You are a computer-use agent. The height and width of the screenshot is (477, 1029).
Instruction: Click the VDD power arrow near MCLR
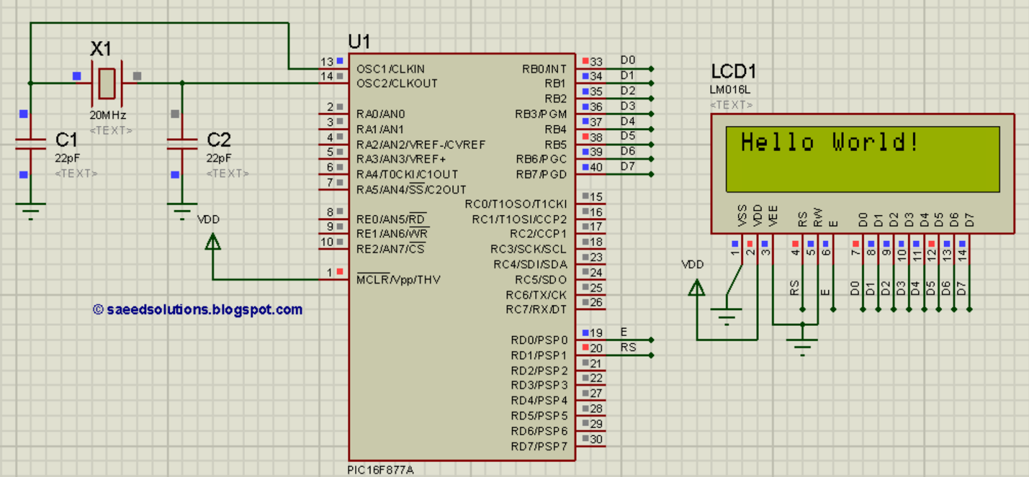[213, 242]
